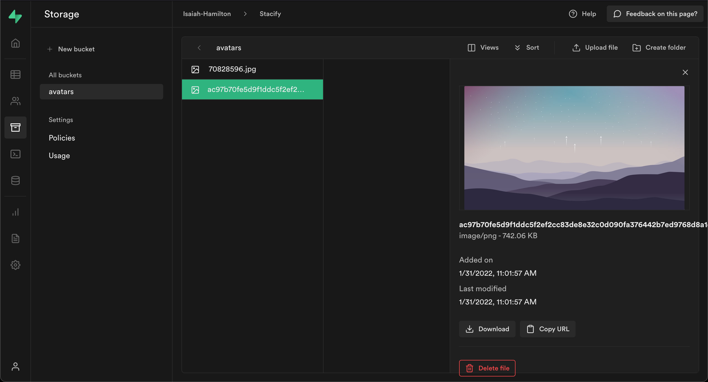Open the Sort dropdown

(527, 47)
